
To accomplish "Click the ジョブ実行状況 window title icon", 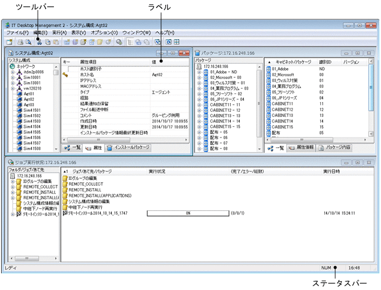I will pyautogui.click(x=11, y=162).
